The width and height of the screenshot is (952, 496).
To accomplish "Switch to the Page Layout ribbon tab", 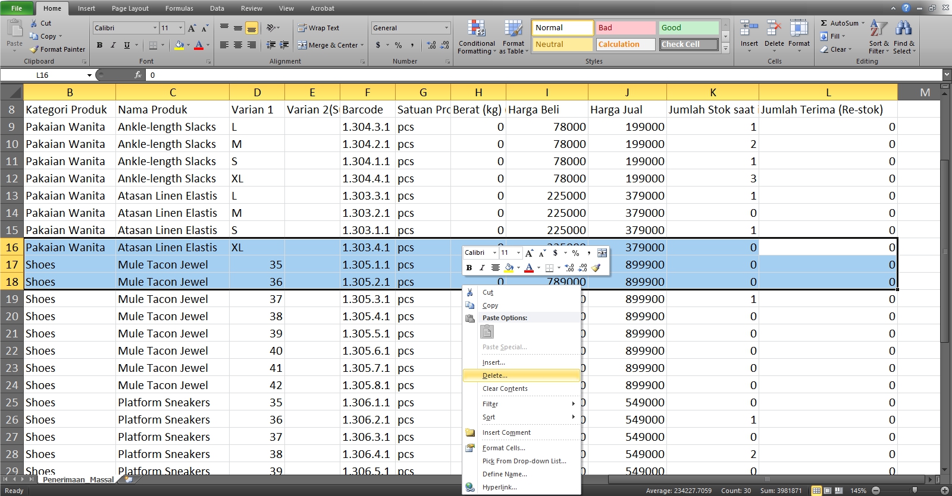I will [130, 8].
